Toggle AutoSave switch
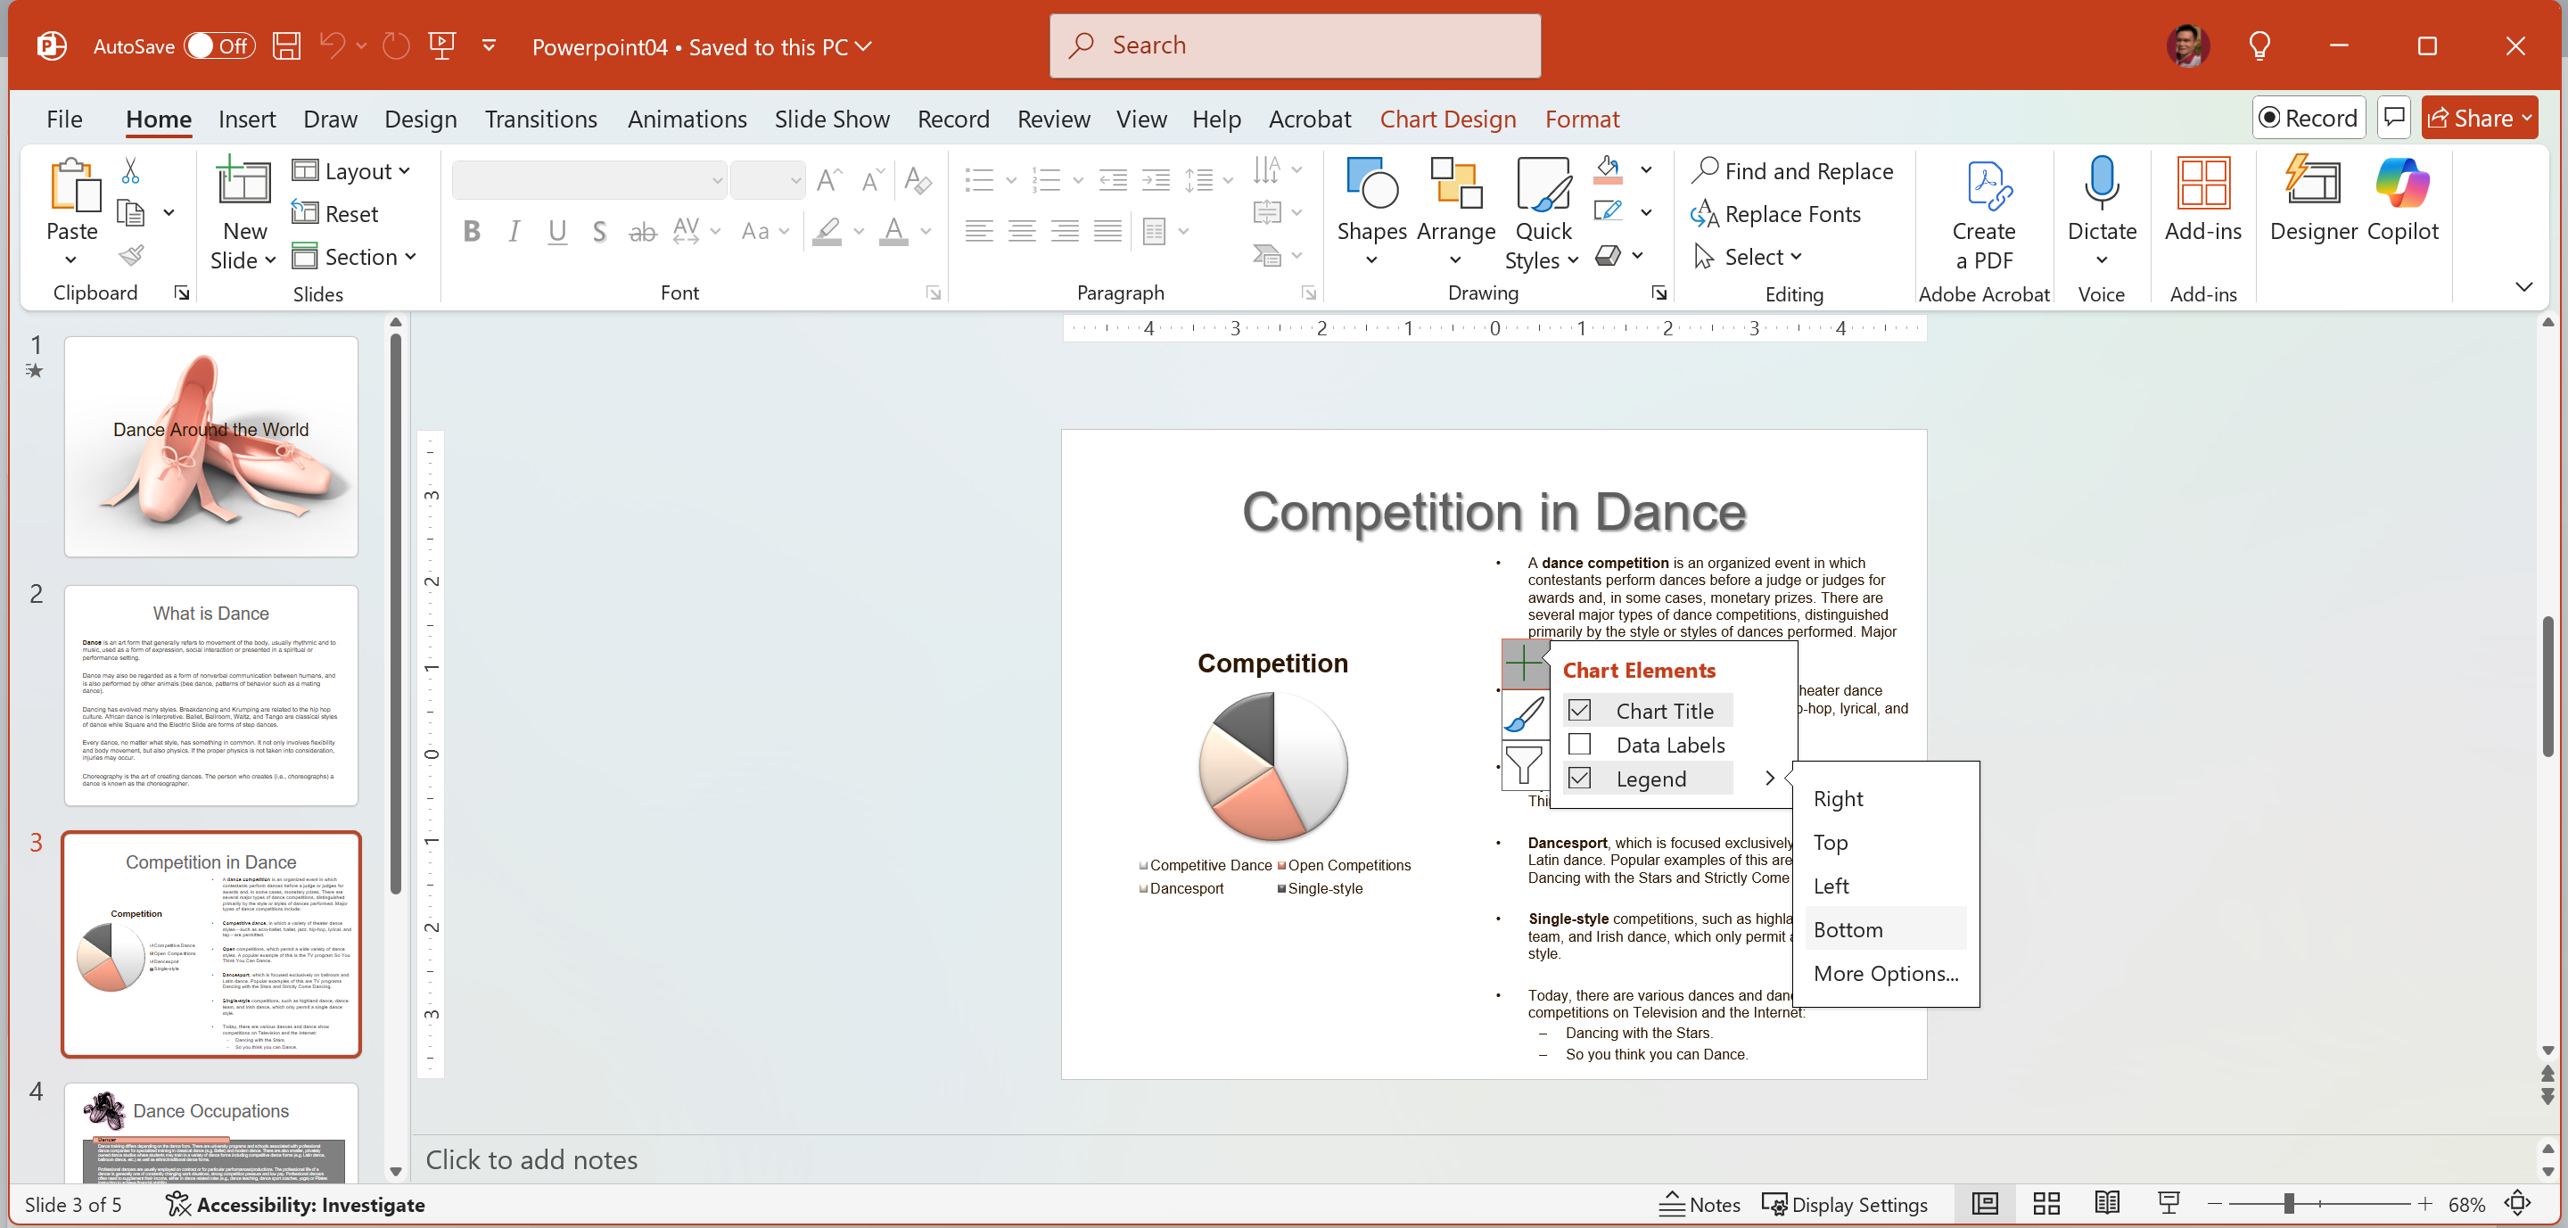 click(x=219, y=45)
